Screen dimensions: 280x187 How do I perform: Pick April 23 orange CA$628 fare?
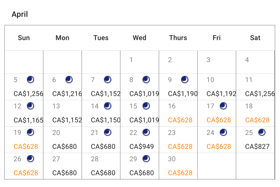point(180,147)
